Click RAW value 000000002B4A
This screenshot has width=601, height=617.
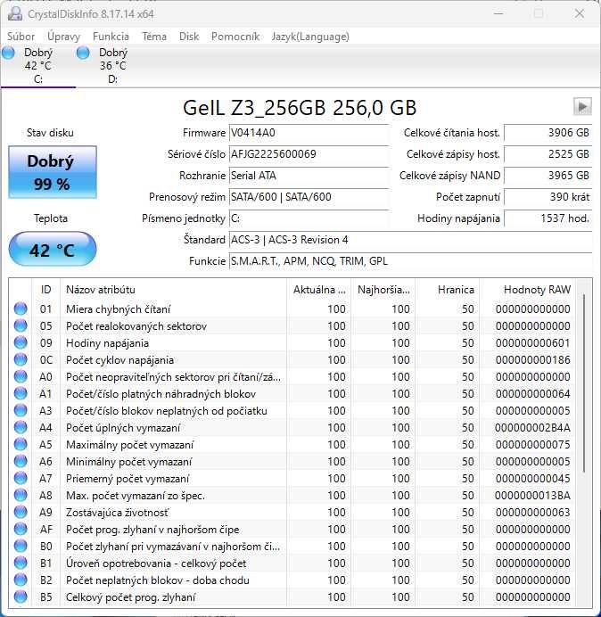tap(532, 428)
